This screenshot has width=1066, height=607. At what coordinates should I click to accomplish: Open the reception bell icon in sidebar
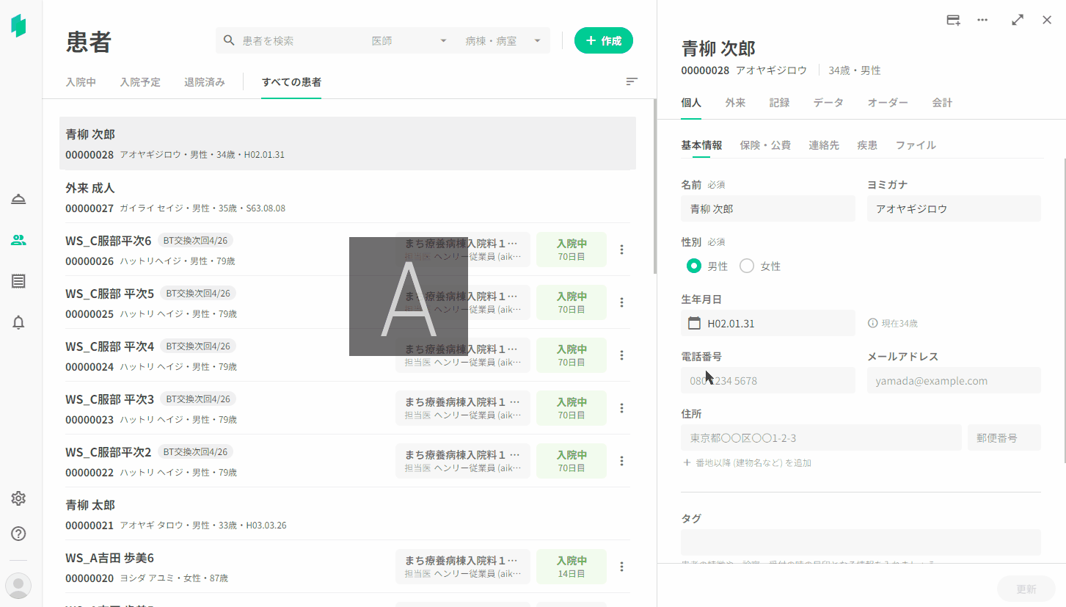pyautogui.click(x=18, y=200)
